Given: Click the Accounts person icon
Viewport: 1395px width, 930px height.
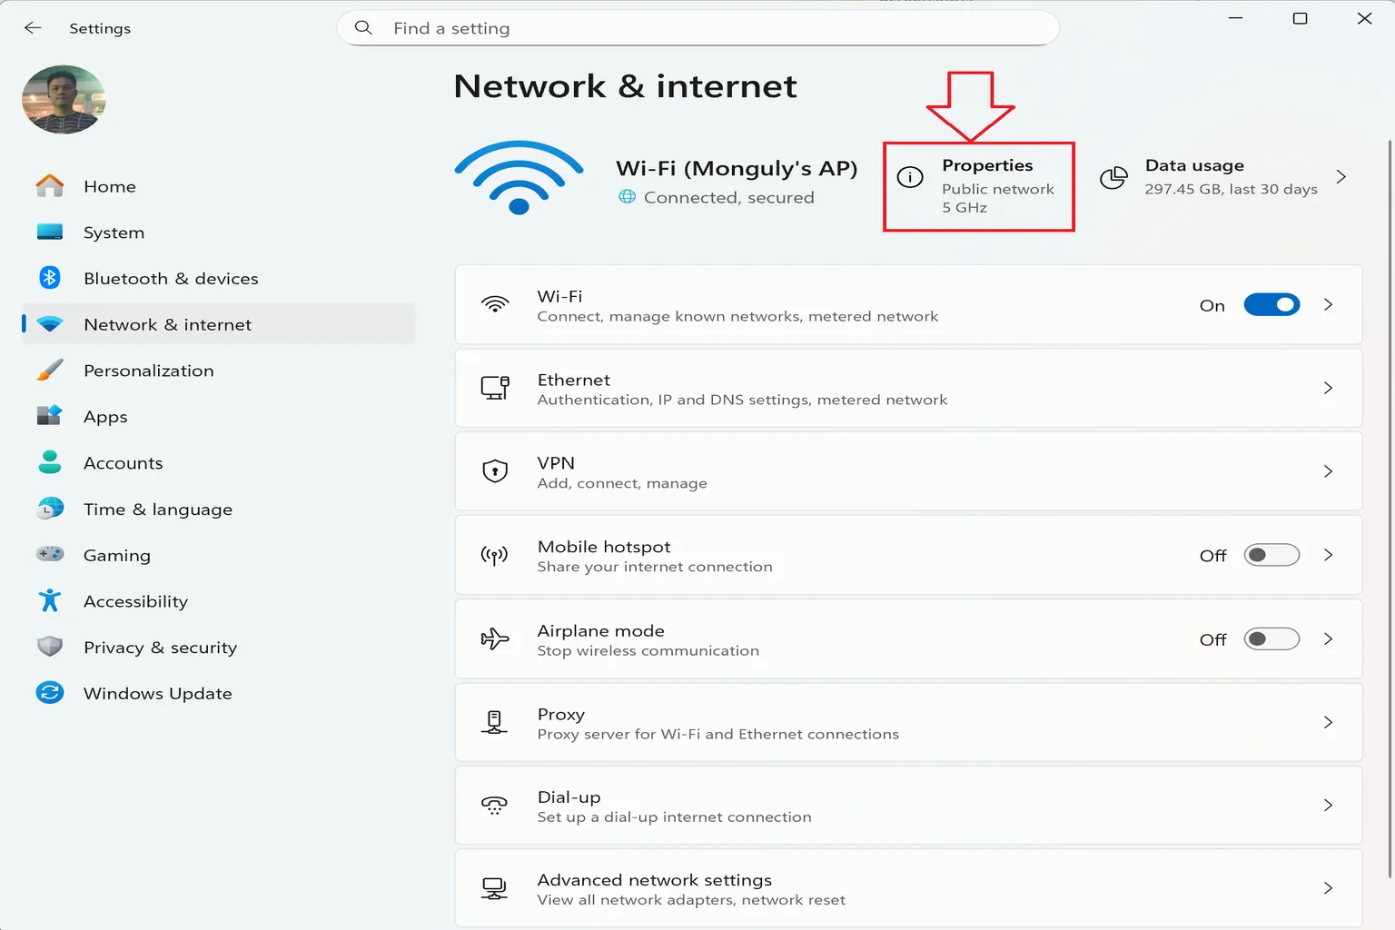Looking at the screenshot, I should click(x=50, y=462).
